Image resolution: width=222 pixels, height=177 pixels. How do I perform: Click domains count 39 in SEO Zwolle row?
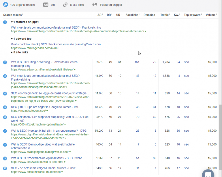(155, 158)
